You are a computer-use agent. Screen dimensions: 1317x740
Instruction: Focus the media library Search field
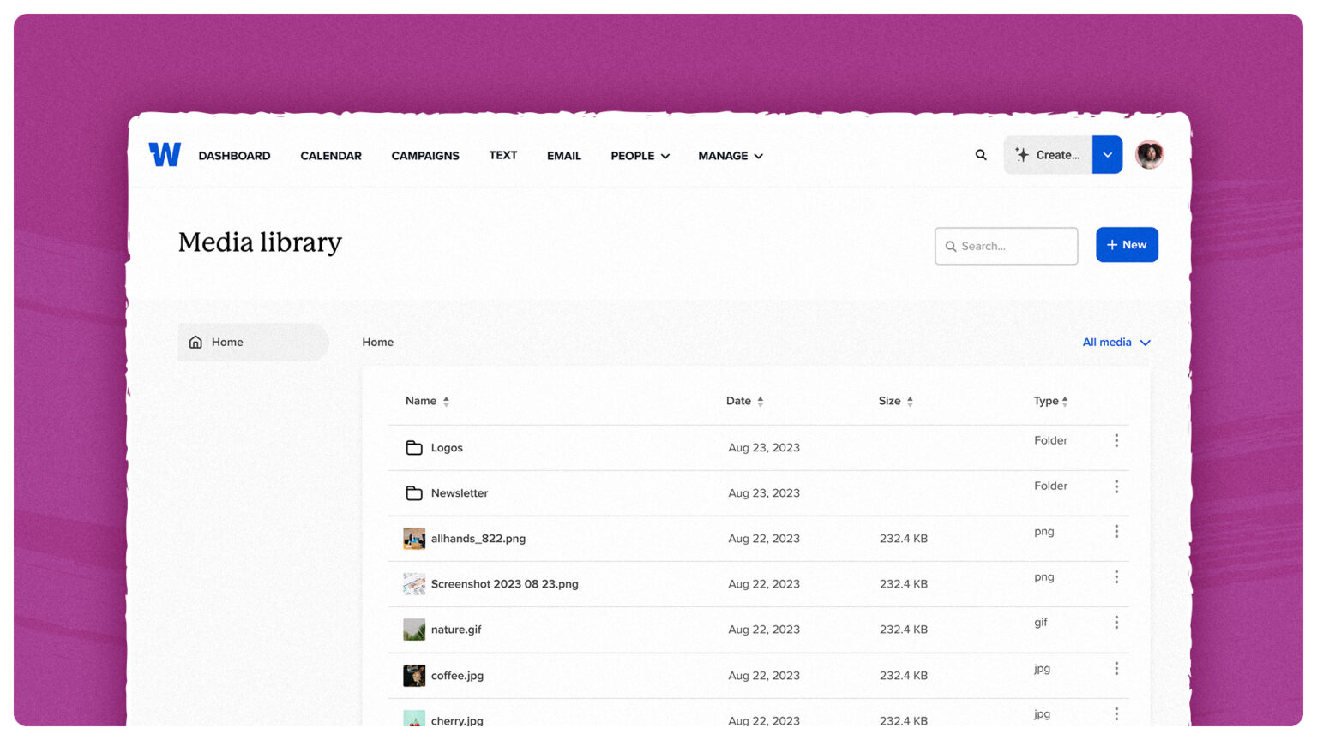[1007, 246]
